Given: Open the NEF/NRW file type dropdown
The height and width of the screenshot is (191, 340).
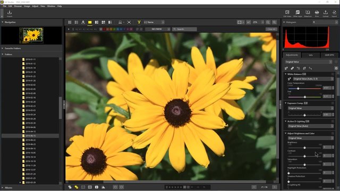Looking at the screenshot, I should (x=158, y=29).
